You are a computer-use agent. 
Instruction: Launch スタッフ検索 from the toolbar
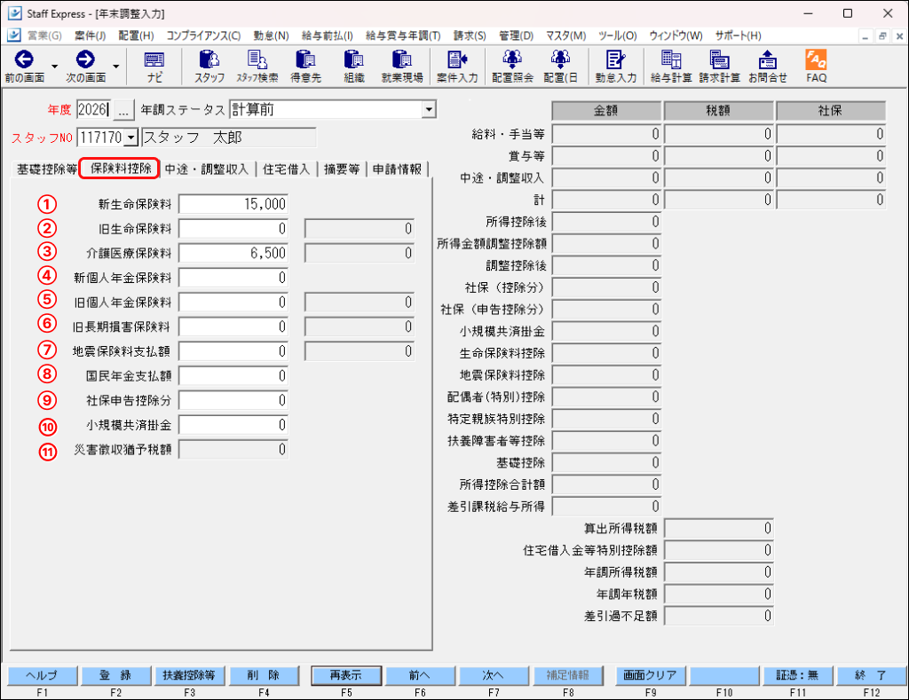tap(257, 66)
